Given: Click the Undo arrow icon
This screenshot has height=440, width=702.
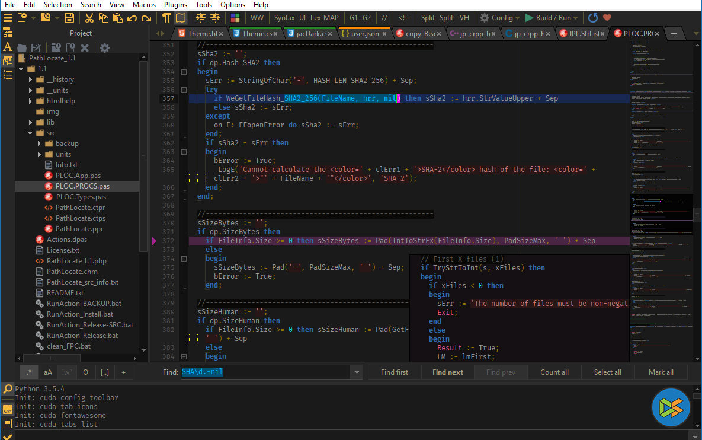Looking at the screenshot, I should (x=132, y=18).
